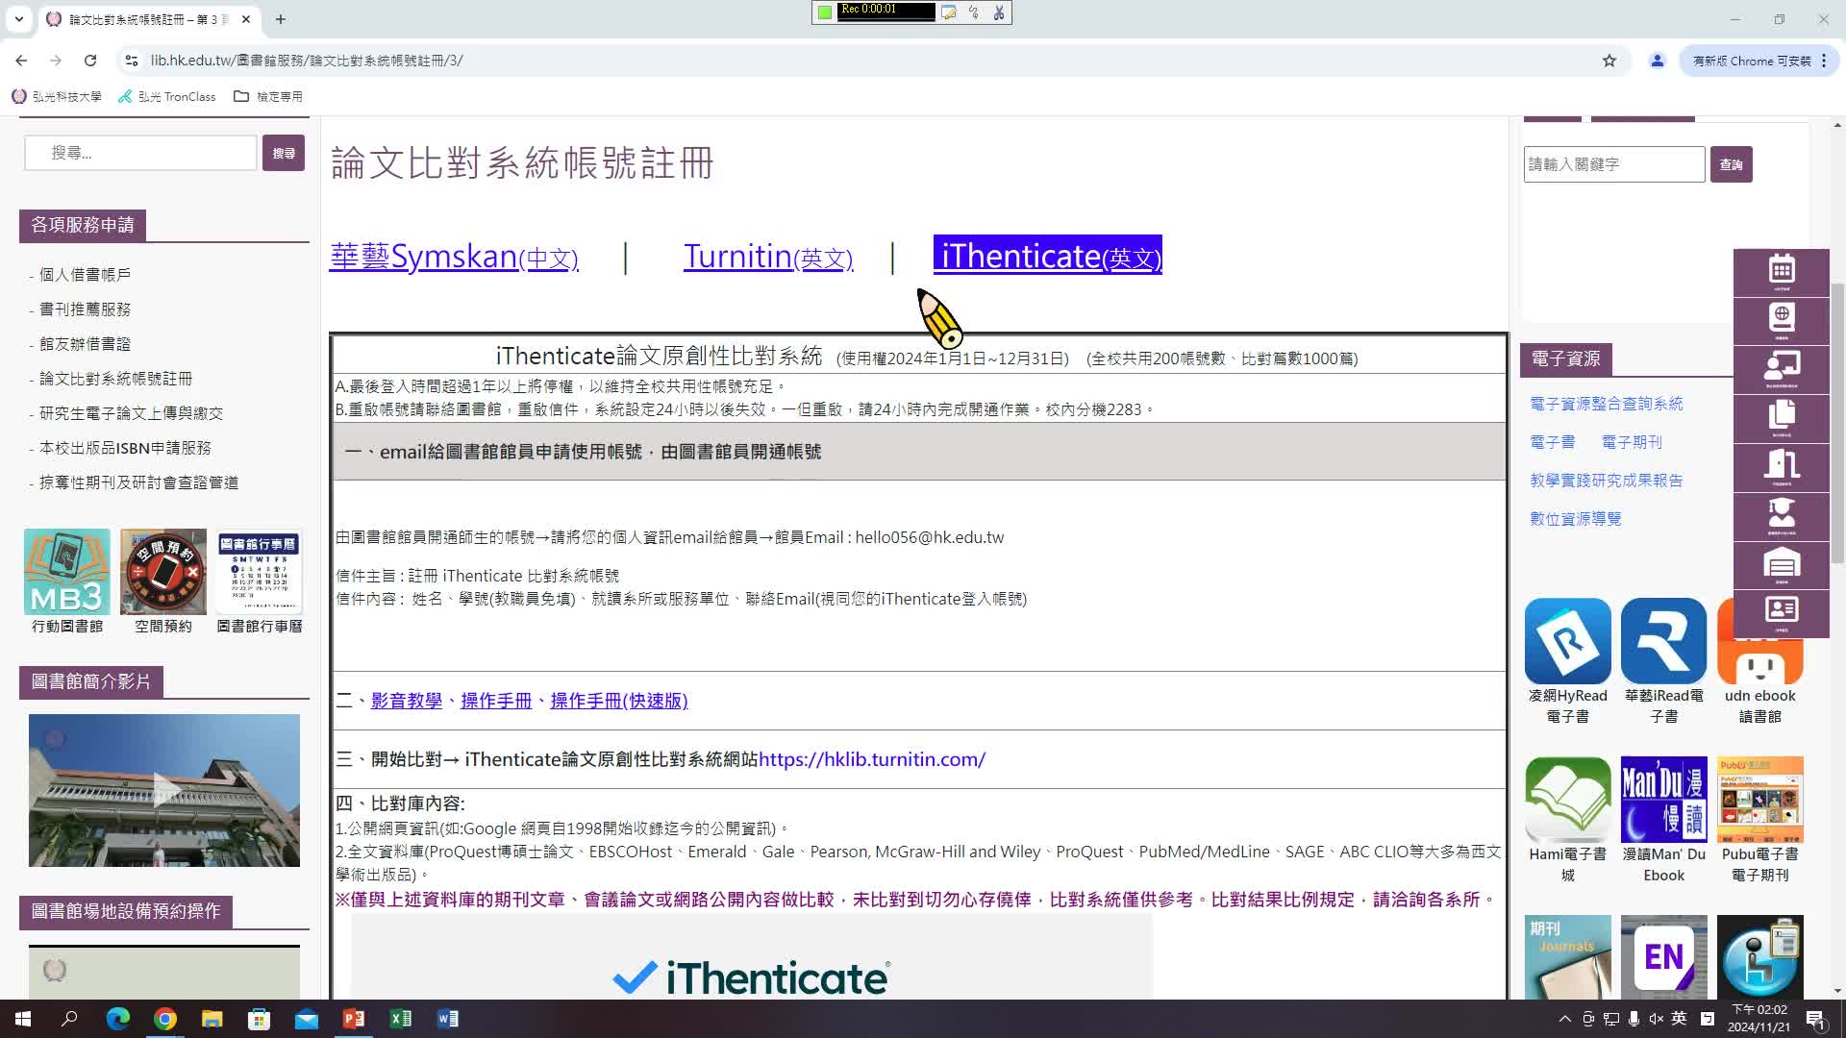This screenshot has height=1038, width=1846.
Task: Open the 電子期刊 link
Action: click(1632, 442)
